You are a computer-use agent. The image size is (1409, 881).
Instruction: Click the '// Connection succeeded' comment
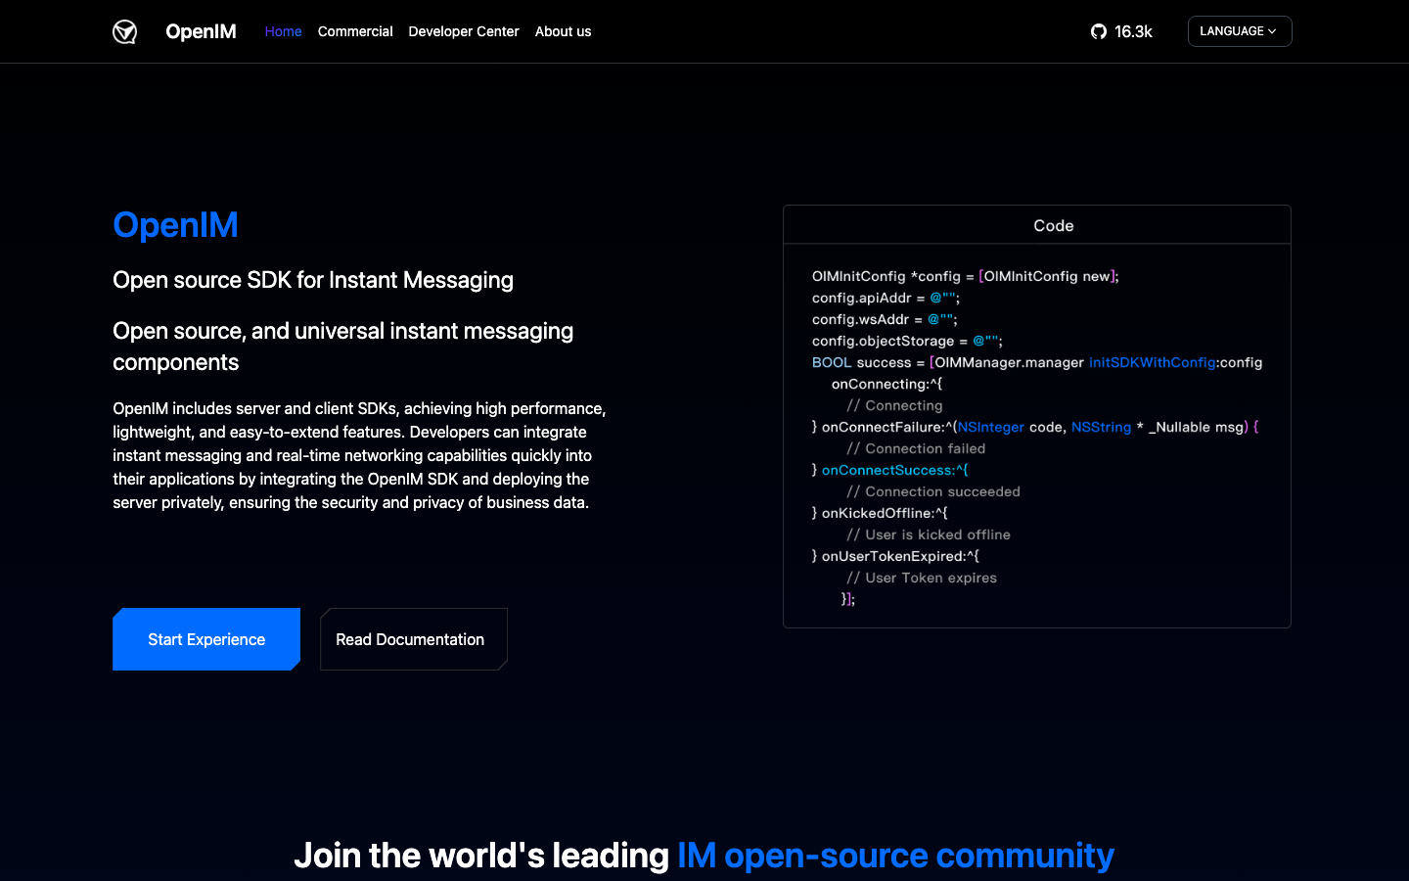933,491
